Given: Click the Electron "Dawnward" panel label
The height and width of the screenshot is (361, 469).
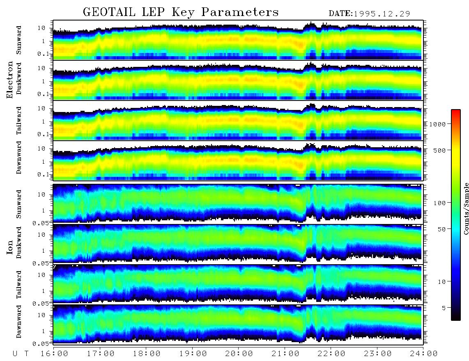Looking at the screenshot, I should [19, 158].
